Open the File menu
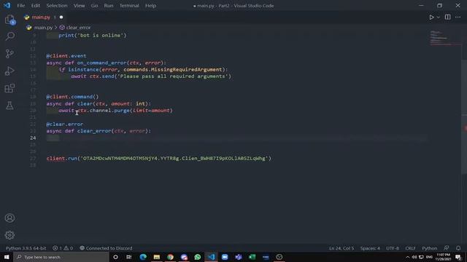This screenshot has height=262, width=467. [x=21, y=6]
